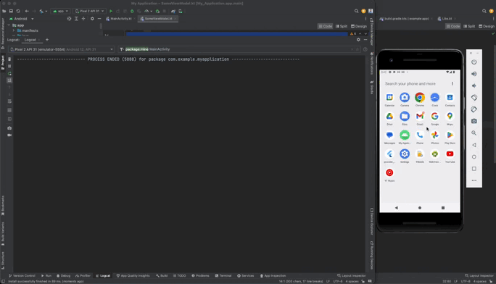Image resolution: width=496 pixels, height=284 pixels.
Task: Open the Profiler tool window
Action: click(83, 276)
